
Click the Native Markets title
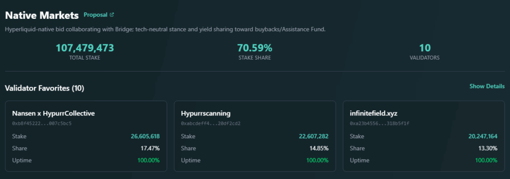click(42, 15)
